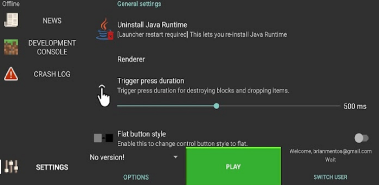Click the newspaper News icon
This screenshot has height=185, width=379.
[x=11, y=20]
